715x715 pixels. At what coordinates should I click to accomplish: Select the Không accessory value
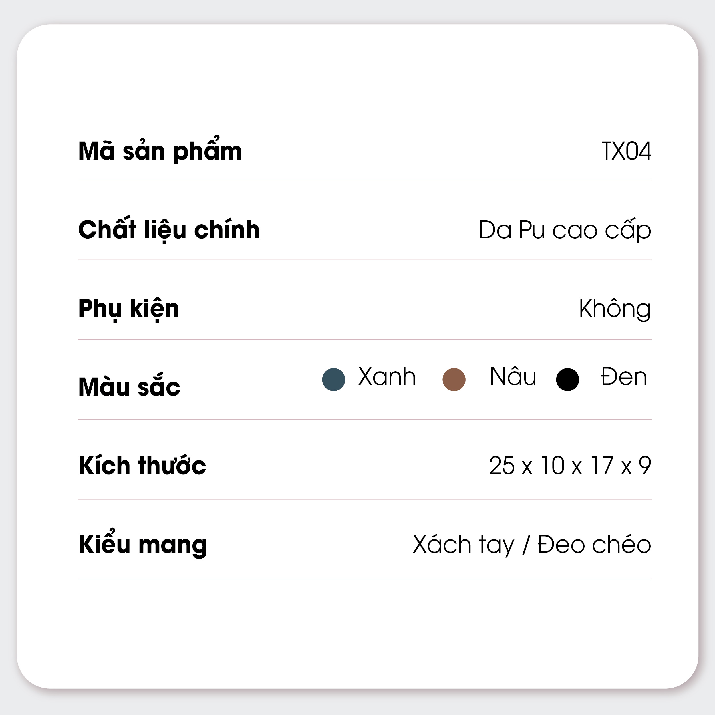[615, 309]
